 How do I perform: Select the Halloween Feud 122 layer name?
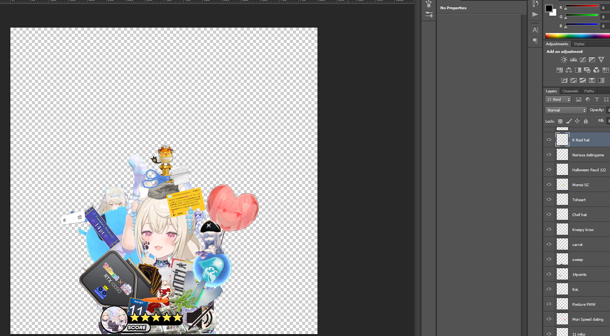589,170
